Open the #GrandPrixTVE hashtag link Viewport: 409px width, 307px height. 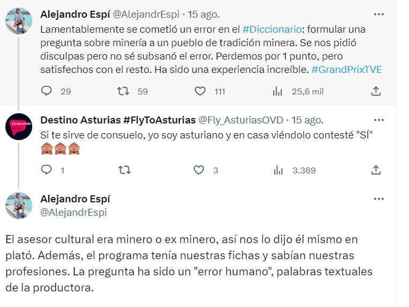click(347, 70)
